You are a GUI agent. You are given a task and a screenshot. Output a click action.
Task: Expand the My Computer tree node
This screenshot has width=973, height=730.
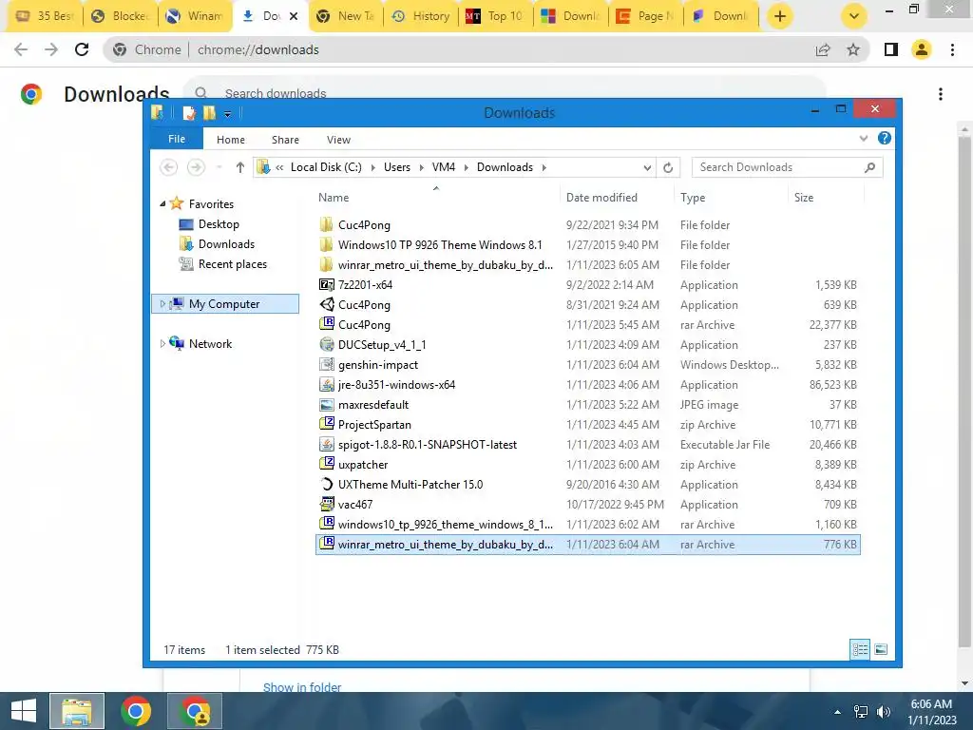click(x=162, y=303)
